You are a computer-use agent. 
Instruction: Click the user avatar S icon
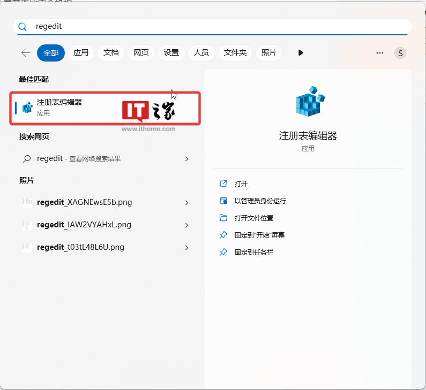(x=400, y=53)
